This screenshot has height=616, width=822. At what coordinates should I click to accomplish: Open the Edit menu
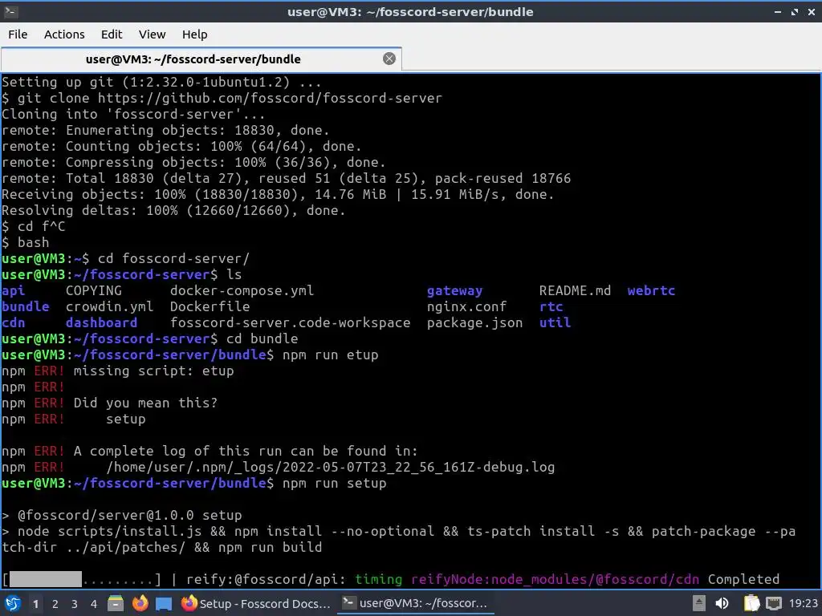[111, 34]
